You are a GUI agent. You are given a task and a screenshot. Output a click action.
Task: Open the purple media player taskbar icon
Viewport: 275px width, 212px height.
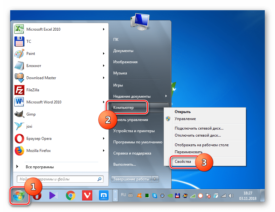pyautogui.click(x=53, y=195)
